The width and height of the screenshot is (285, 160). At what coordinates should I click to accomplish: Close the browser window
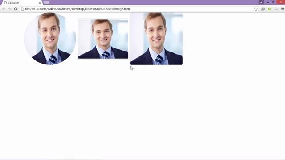[x=281, y=2]
